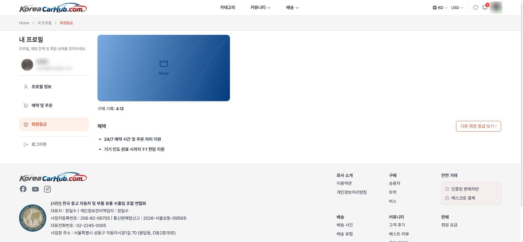Select 프로필 정보 in sidebar
Screen dimensions: 523x242
tap(54, 87)
